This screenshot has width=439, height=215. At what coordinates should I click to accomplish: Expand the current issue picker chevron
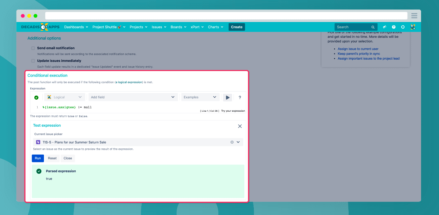tap(238, 142)
